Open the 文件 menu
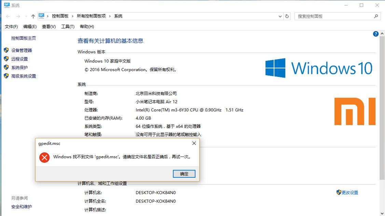This screenshot has height=216, width=385. click(x=11, y=26)
